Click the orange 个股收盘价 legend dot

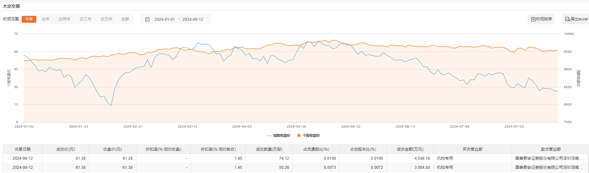(299, 136)
